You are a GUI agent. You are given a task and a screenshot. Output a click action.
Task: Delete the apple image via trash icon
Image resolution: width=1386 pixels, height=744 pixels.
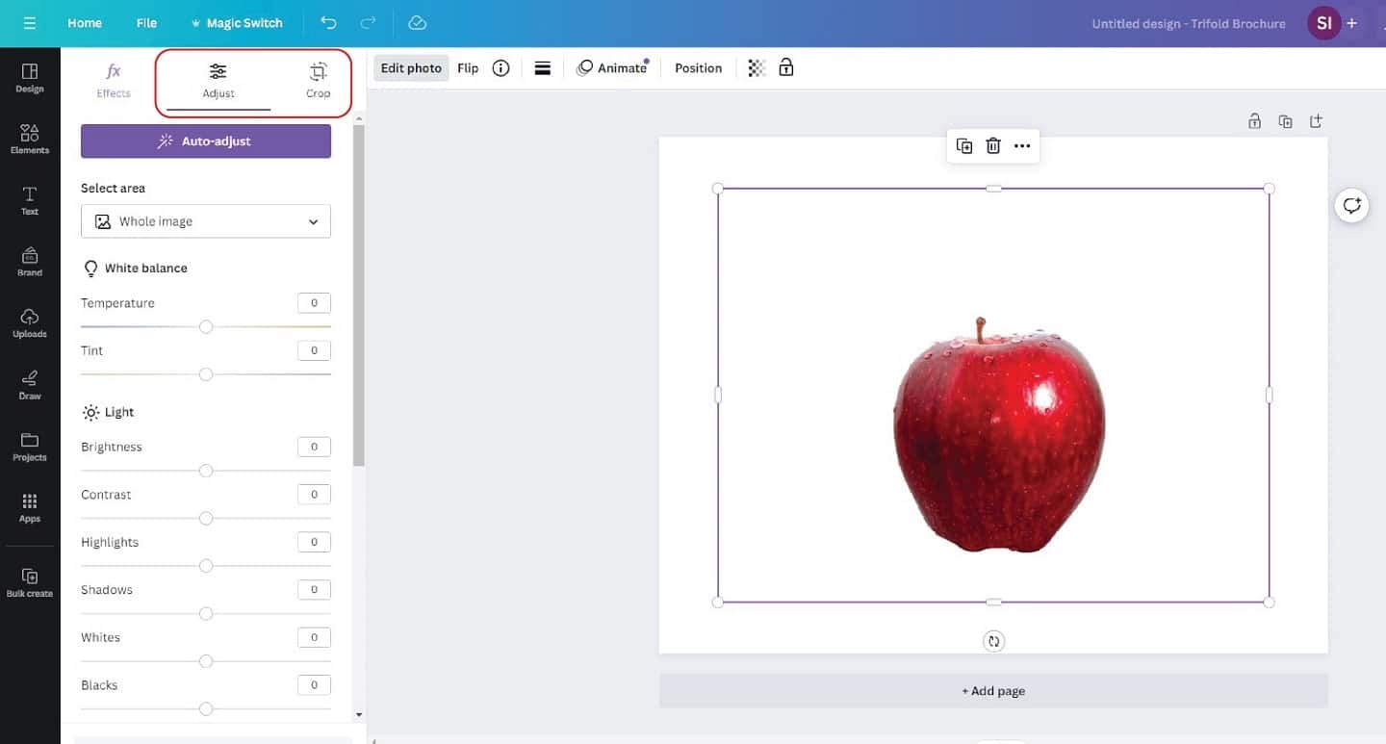(992, 145)
